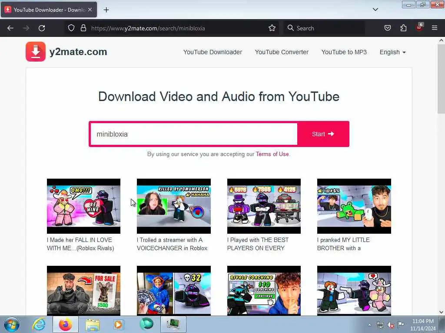Click the page vertical scrollbar thumb

tap(441, 79)
